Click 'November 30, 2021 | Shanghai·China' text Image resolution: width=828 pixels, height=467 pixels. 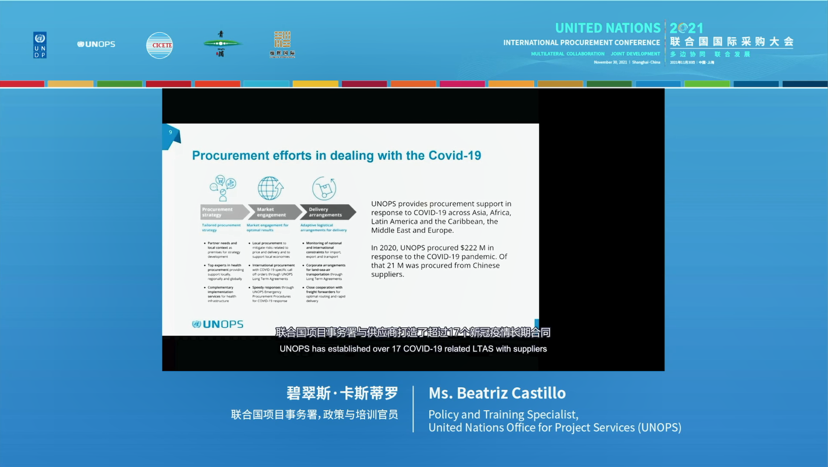coord(627,63)
